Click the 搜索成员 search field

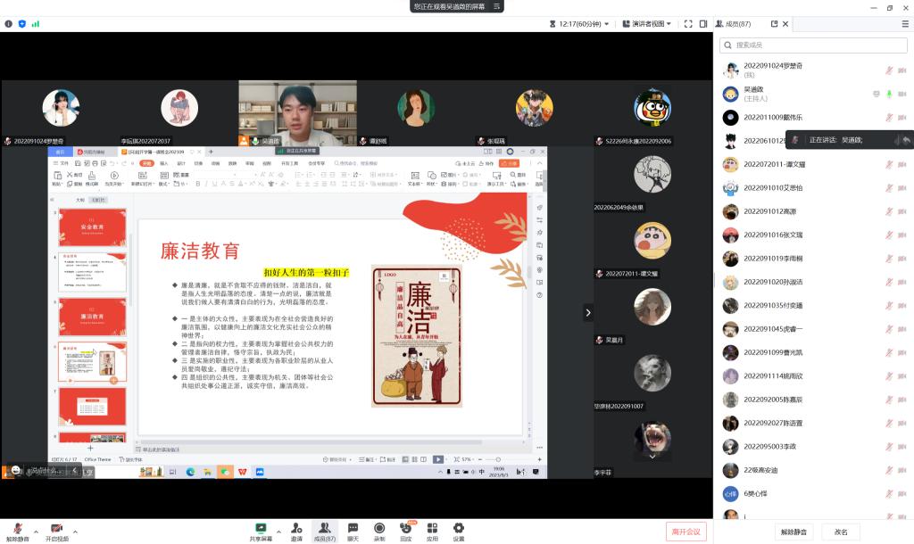tap(812, 45)
